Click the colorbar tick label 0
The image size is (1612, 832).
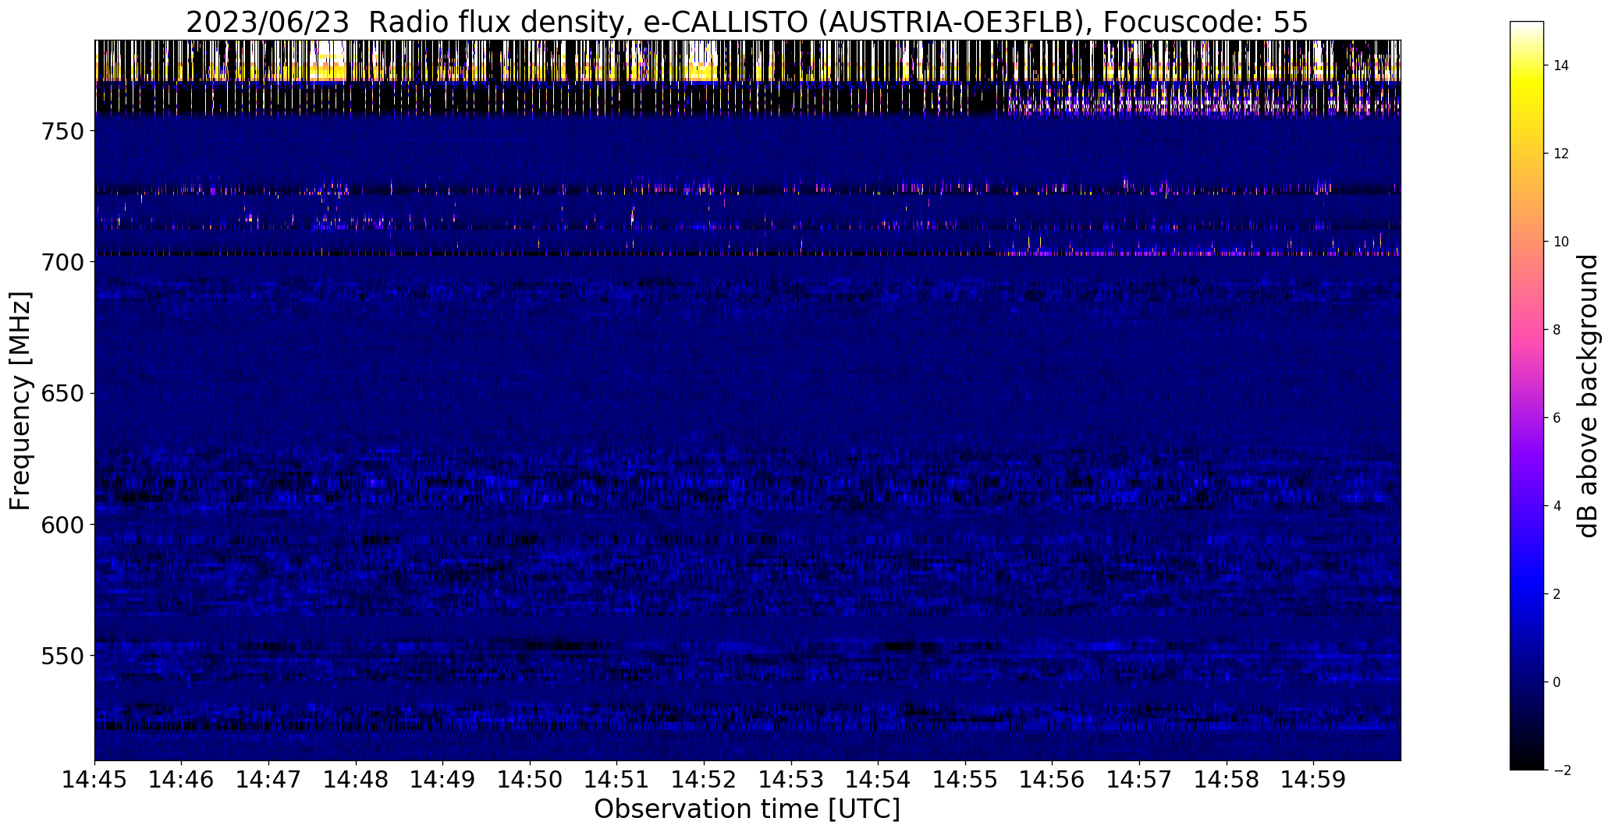pyautogui.click(x=1557, y=682)
